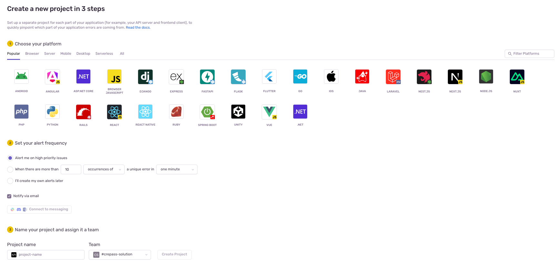Pick the plain .NET platform icon

[300, 112]
